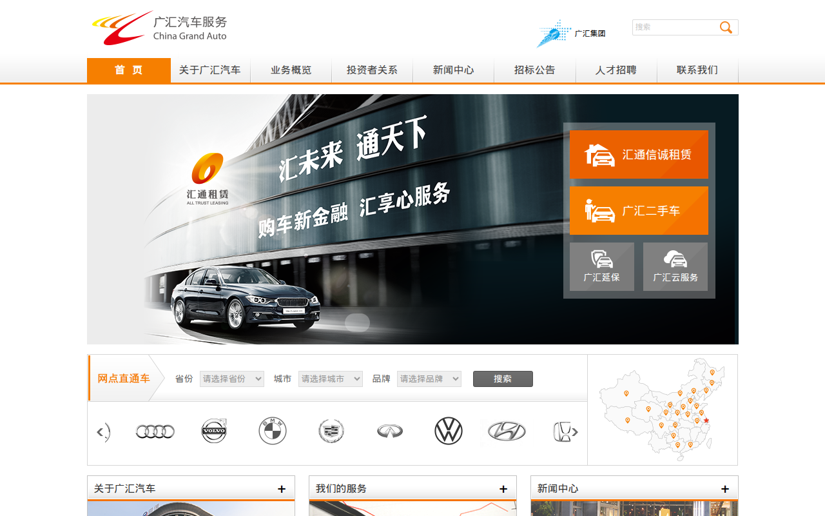The image size is (825, 516).
Task: Expand the 请选择城市 city dropdown
Action: click(x=331, y=379)
